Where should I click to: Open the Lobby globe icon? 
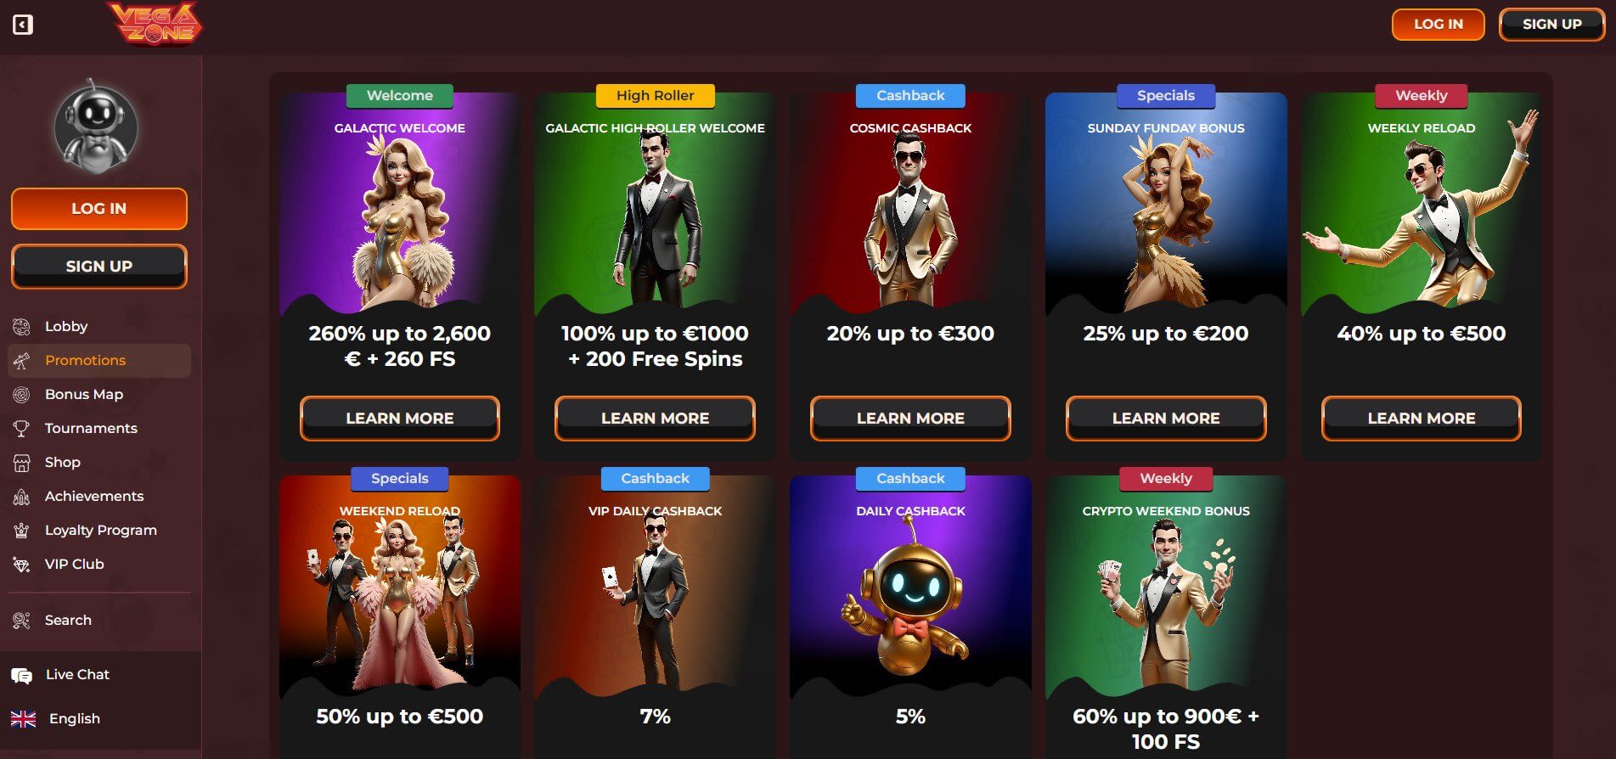tap(21, 326)
